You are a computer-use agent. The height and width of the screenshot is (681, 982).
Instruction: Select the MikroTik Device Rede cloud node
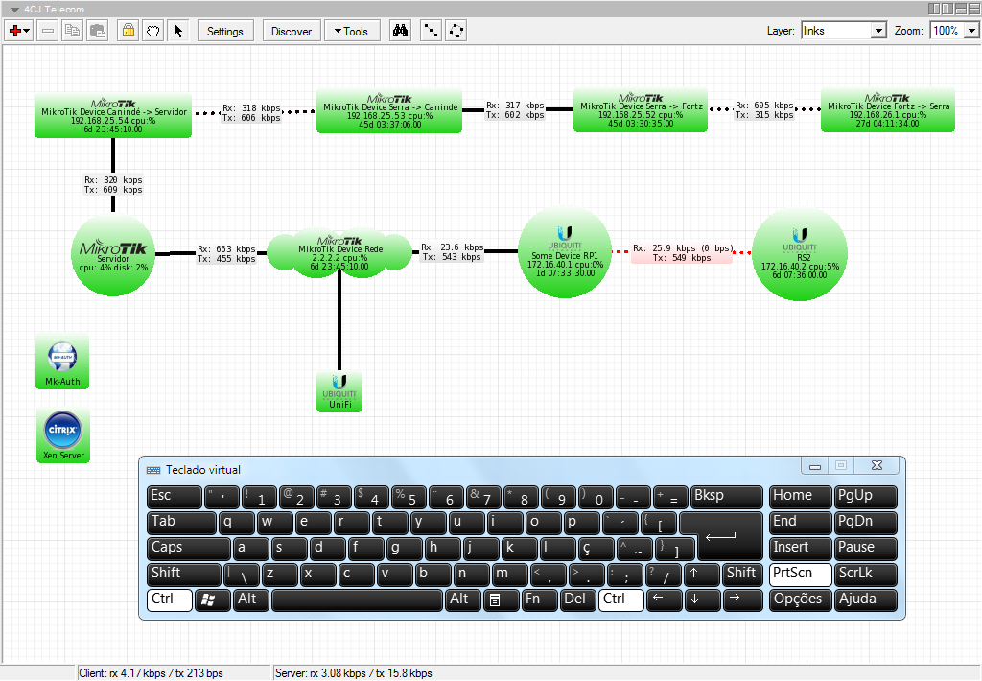coord(339,253)
